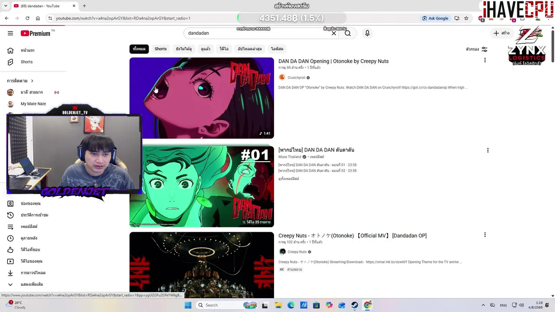
Task: Click ดูทั้งเพลย์ลิสต์ view full playlist
Action: (x=289, y=179)
